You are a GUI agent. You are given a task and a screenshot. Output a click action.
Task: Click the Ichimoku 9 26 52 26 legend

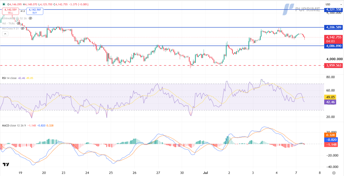pos(14,18)
